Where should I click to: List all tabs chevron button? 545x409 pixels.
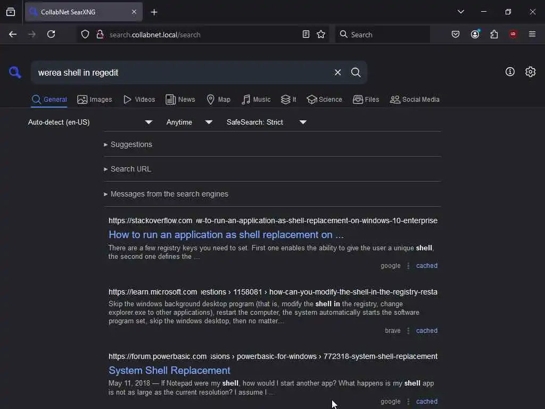461,12
